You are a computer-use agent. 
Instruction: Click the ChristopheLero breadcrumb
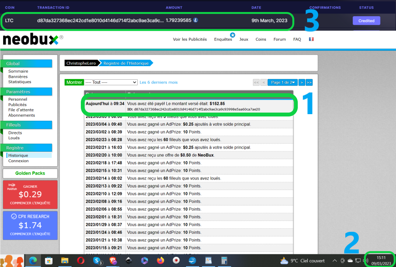click(x=81, y=63)
